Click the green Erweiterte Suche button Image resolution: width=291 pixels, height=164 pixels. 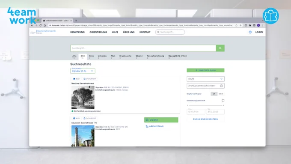tap(205, 70)
